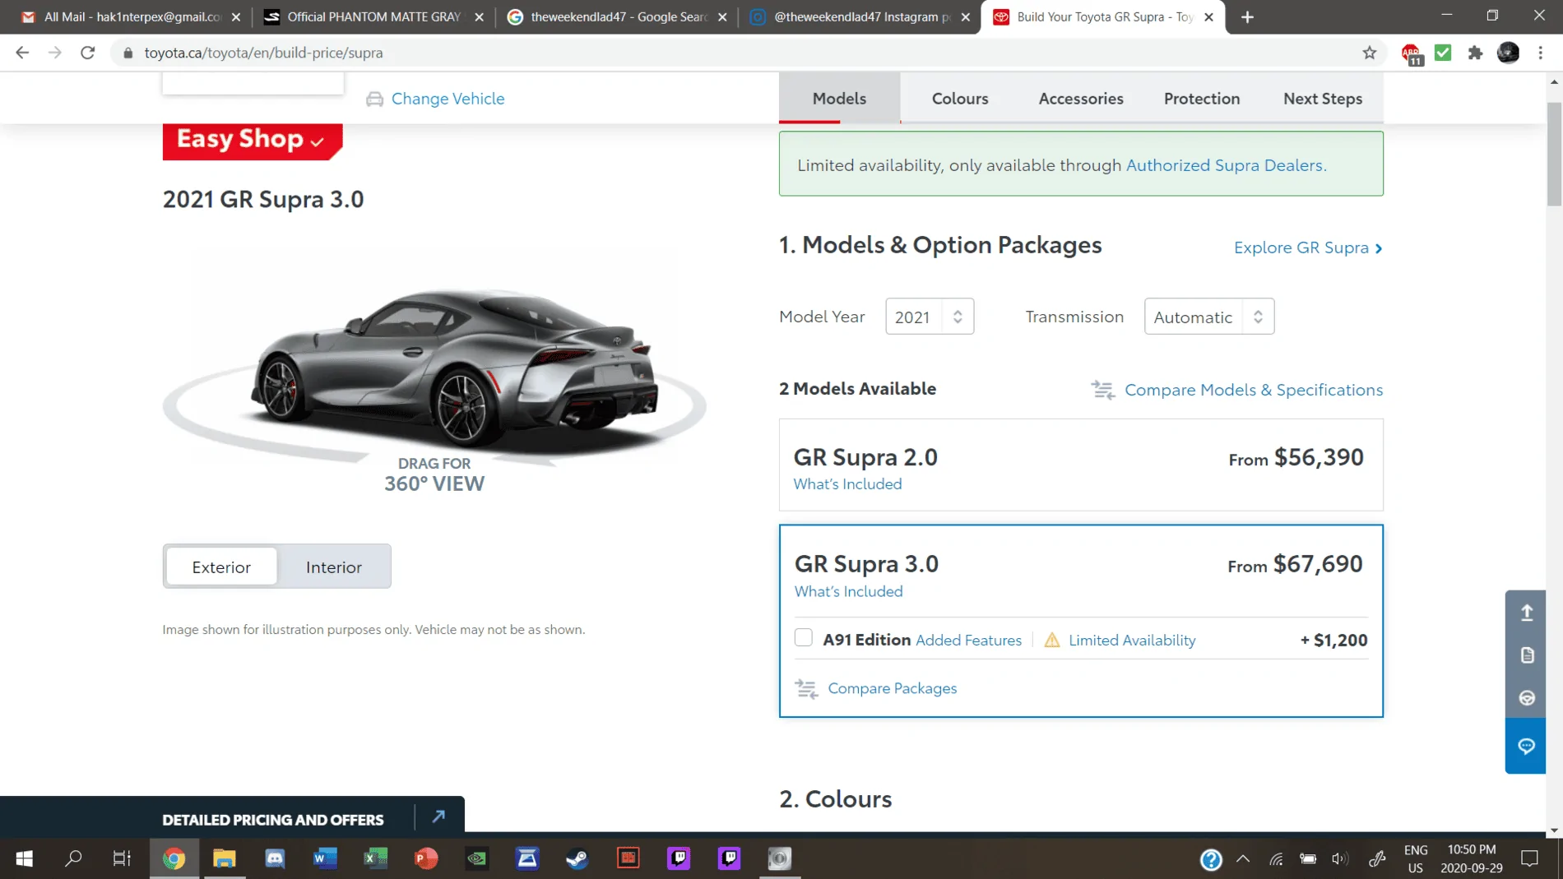Follow the Explore GR Supra link
Screen dimensions: 1563x879
pyautogui.click(x=1308, y=248)
